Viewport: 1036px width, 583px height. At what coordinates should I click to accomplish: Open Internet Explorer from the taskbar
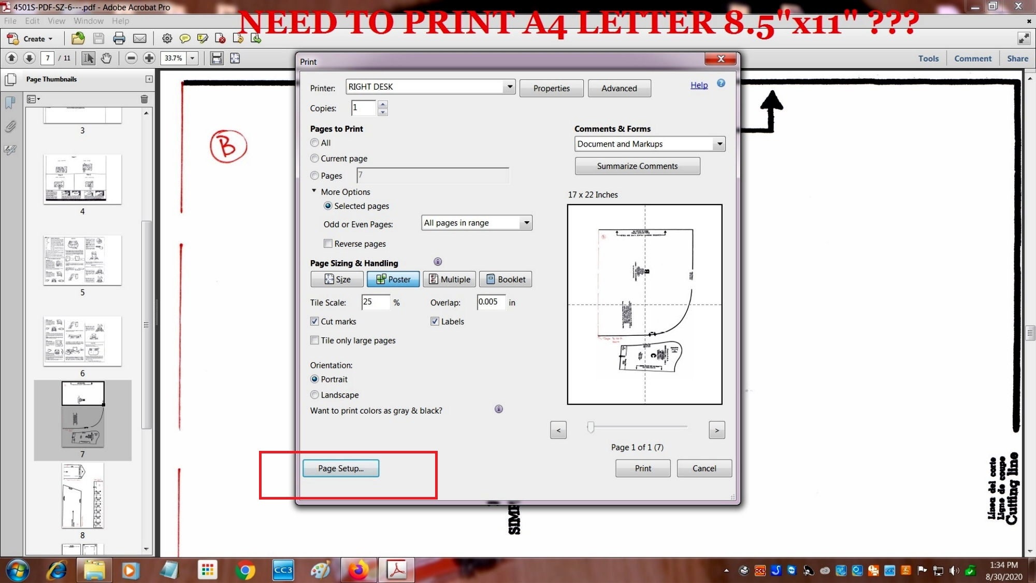click(56, 571)
